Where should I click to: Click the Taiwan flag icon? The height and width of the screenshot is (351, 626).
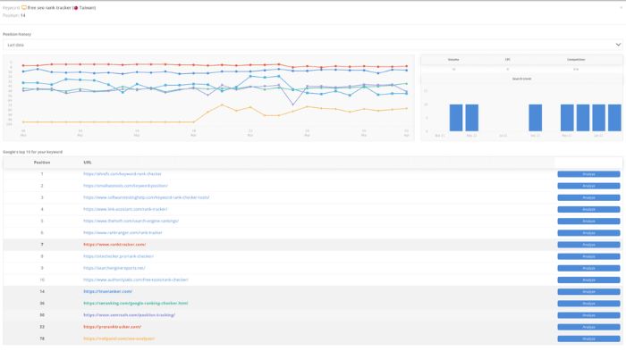click(x=76, y=8)
